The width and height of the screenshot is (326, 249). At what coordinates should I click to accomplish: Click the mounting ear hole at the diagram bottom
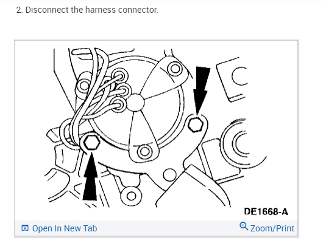pos(131,196)
